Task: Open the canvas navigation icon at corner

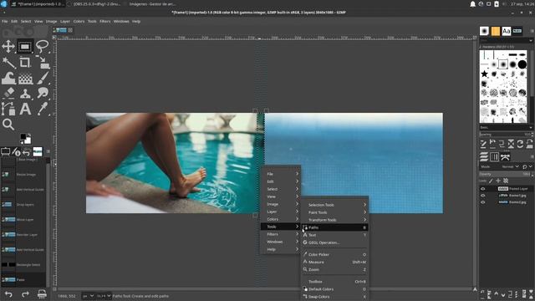Action: click(x=475, y=289)
